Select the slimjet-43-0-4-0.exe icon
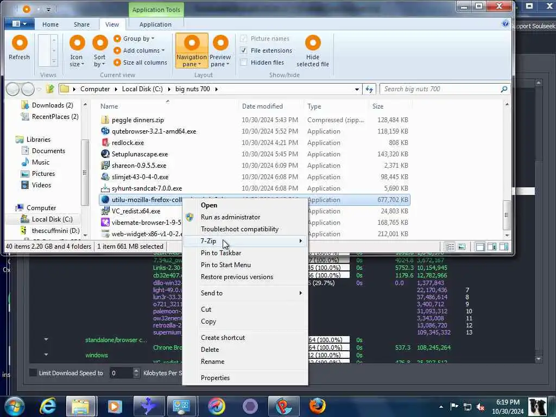 point(105,176)
